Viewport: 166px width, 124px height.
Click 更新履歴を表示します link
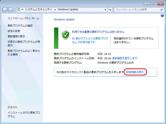125,58
